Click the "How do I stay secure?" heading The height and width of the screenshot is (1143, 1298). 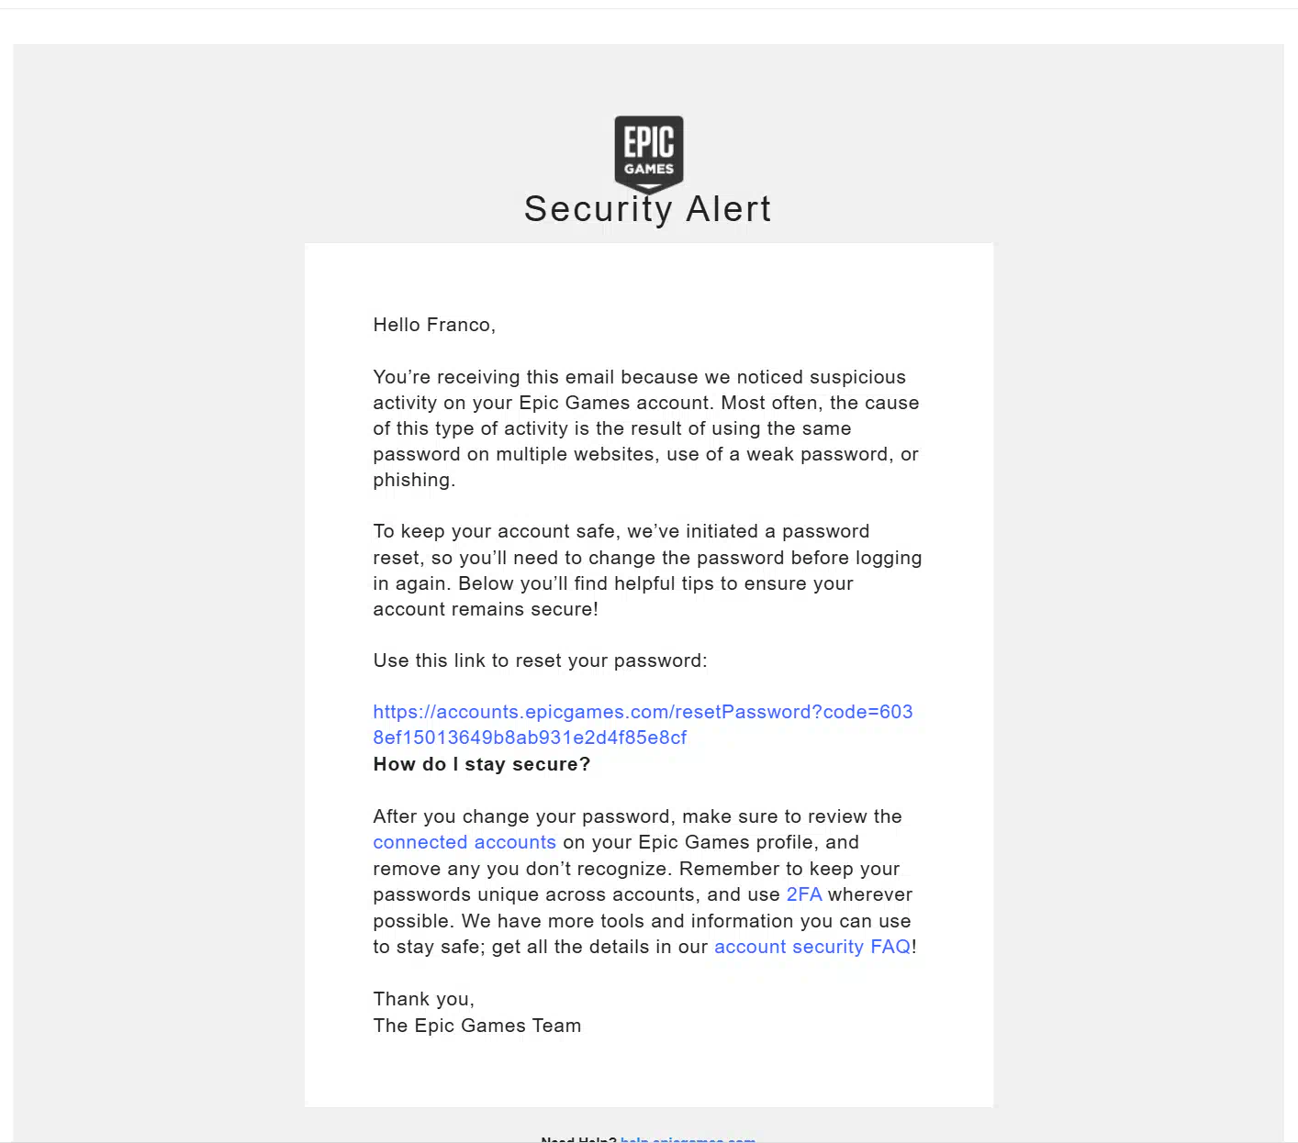[x=481, y=765]
